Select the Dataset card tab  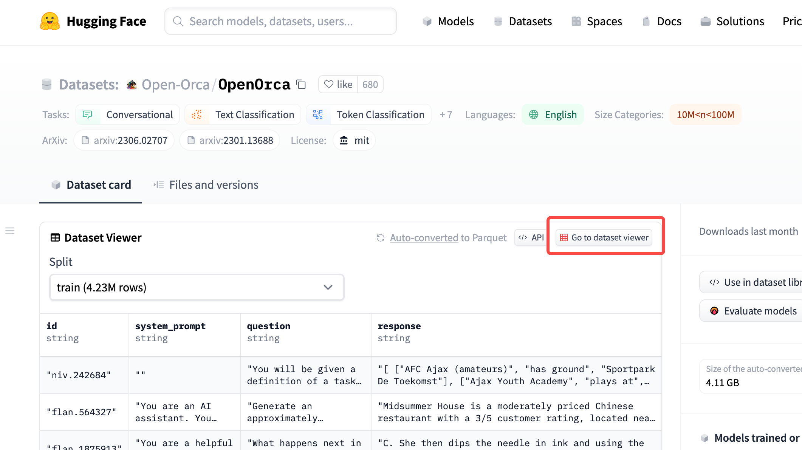[x=91, y=185]
